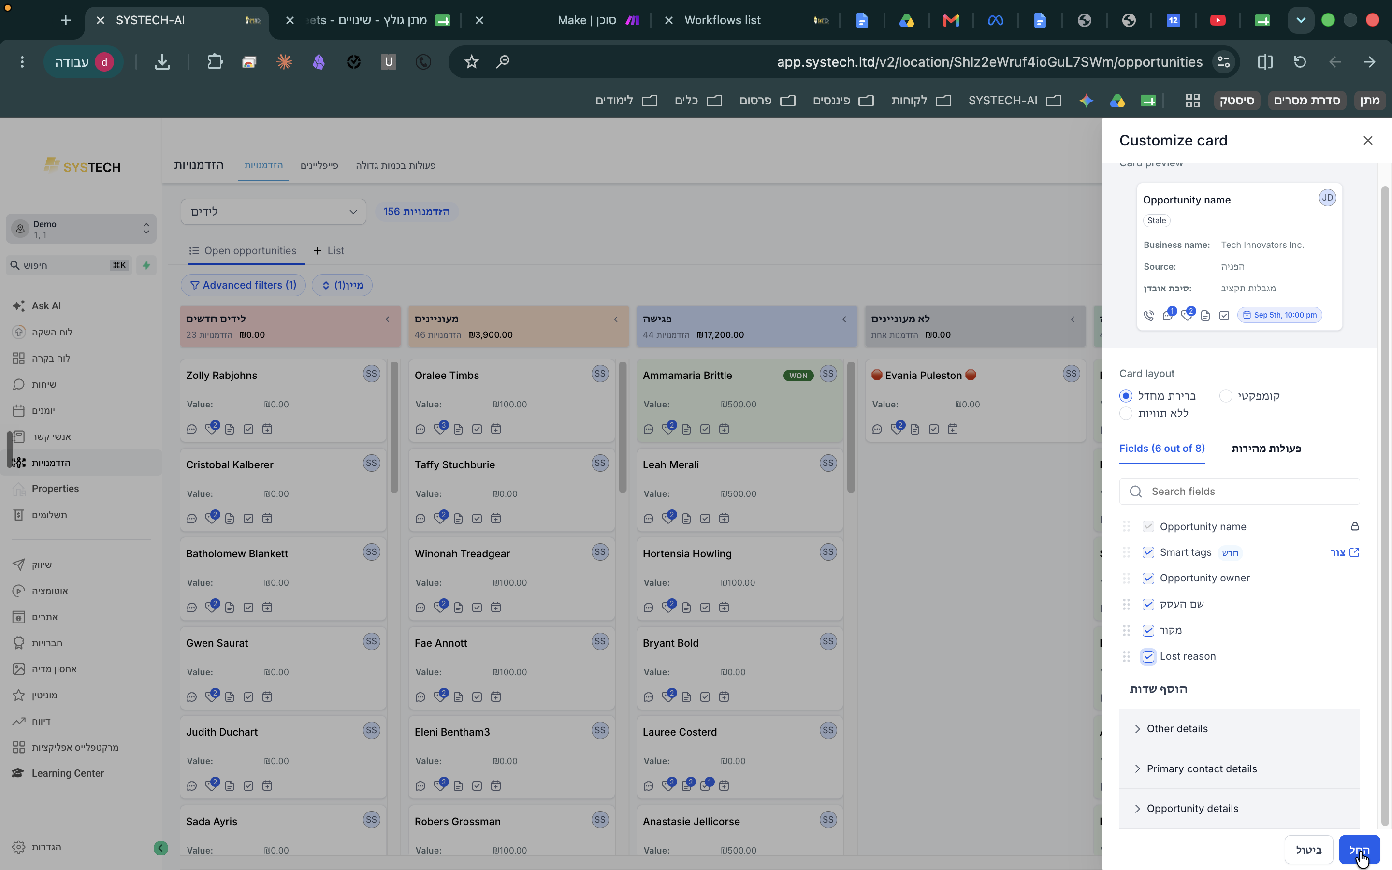Switch to פעולות בכמות גדולה tab
1392x870 pixels.
pos(396,166)
